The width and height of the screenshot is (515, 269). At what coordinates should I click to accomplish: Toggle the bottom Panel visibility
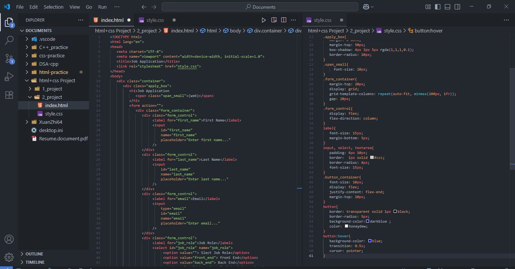(x=447, y=7)
